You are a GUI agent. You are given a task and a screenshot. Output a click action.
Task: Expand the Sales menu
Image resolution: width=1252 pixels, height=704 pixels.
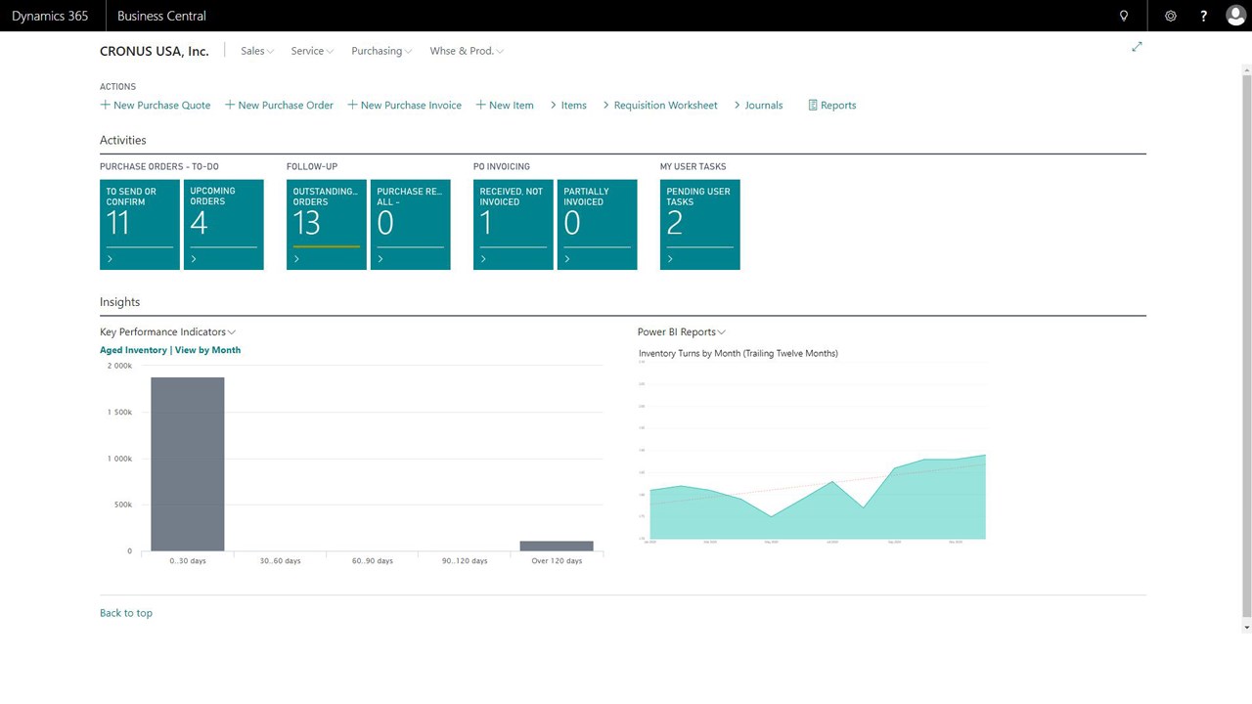tap(257, 51)
